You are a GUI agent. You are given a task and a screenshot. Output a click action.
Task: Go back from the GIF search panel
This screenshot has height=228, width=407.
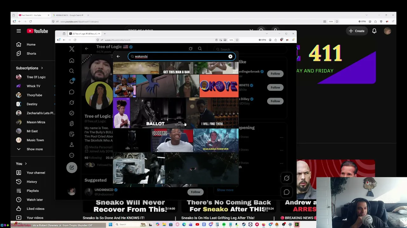click(118, 56)
